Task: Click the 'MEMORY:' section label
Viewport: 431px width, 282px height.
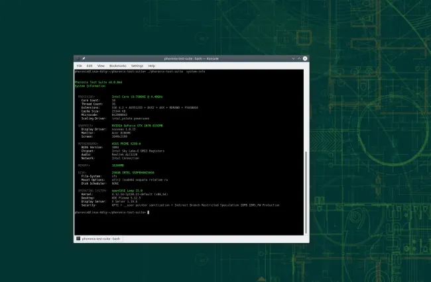Action: pyautogui.click(x=84, y=165)
